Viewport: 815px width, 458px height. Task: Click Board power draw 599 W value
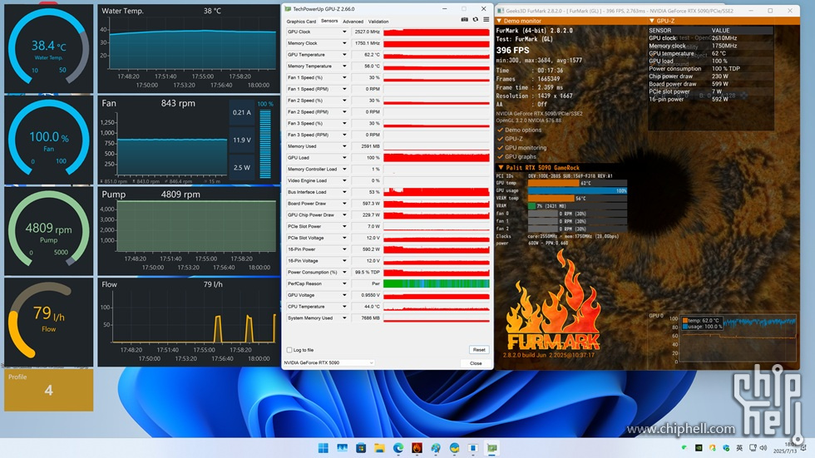point(720,84)
